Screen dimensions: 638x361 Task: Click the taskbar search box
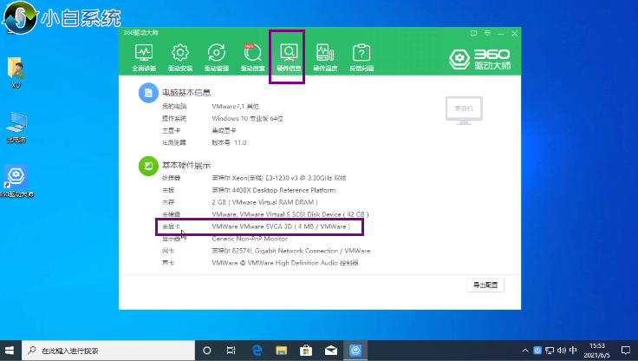pos(108,351)
